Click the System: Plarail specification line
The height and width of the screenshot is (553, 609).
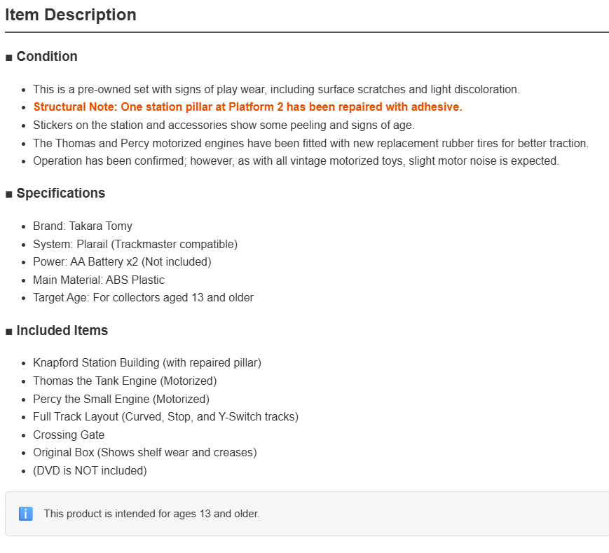point(135,245)
